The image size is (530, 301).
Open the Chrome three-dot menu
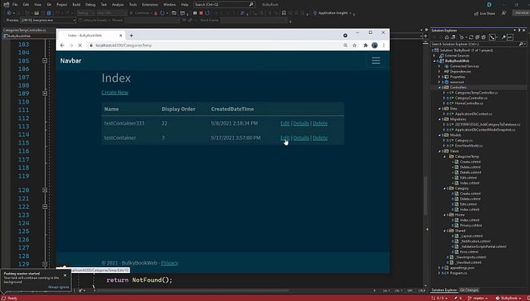click(384, 45)
